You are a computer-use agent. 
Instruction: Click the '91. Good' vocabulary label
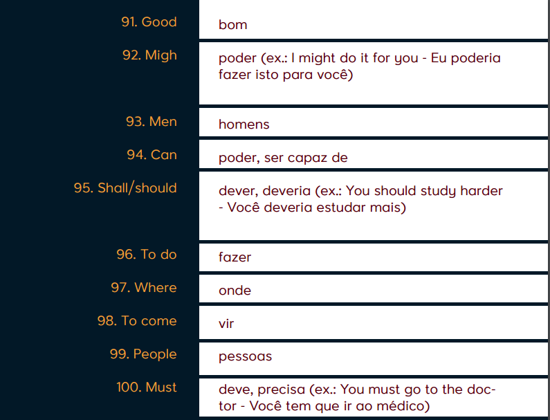pos(149,22)
